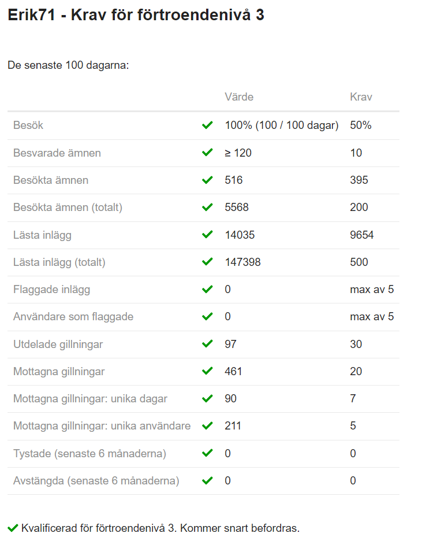This screenshot has width=441, height=548.
Task: Click the Värde column header
Action: tap(239, 97)
